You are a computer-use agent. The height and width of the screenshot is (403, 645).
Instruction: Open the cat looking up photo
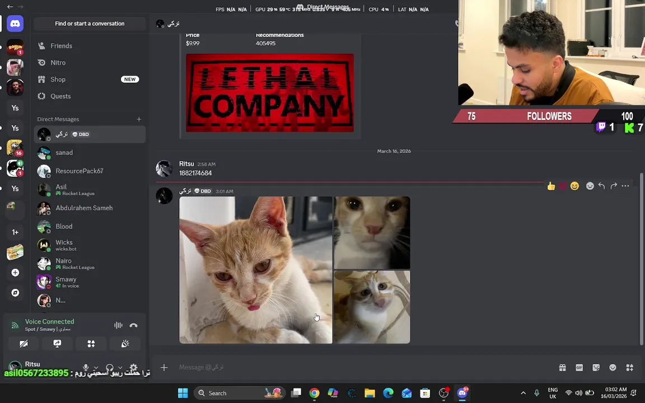tap(372, 307)
